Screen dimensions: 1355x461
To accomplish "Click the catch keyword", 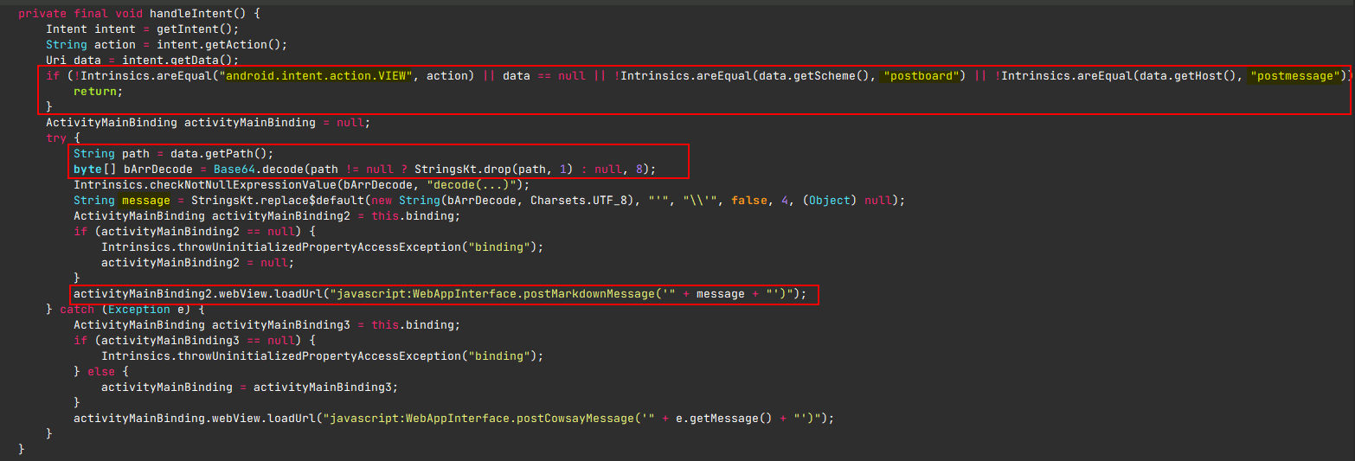I will pyautogui.click(x=77, y=309).
